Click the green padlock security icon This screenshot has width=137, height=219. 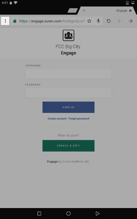(15, 21)
